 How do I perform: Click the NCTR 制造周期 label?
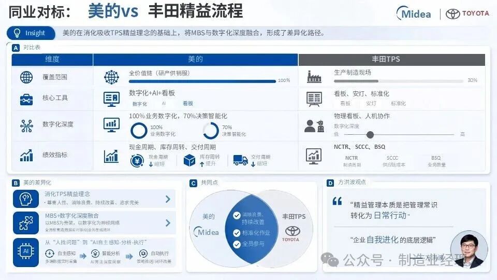(352, 161)
